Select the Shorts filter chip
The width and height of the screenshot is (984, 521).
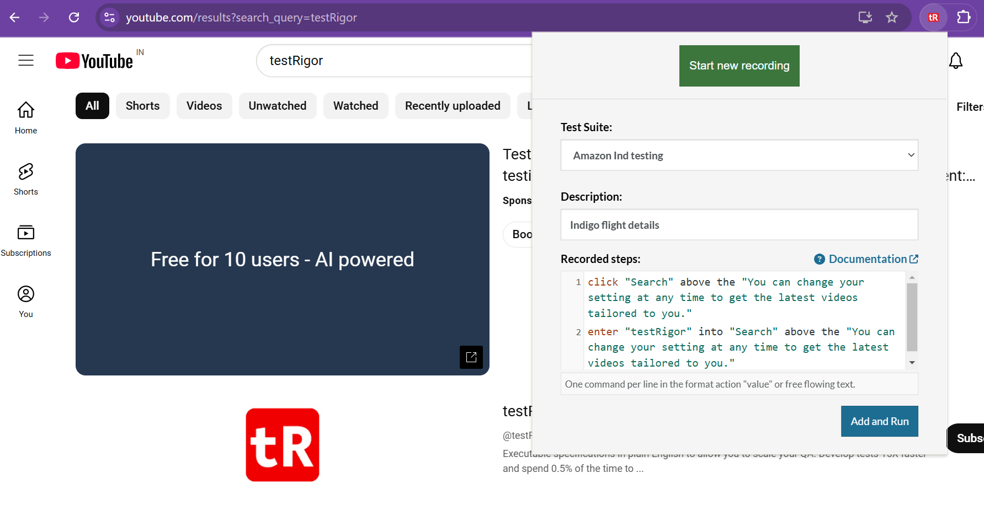click(142, 106)
